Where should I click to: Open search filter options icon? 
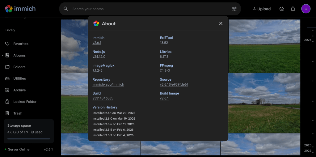(x=234, y=9)
